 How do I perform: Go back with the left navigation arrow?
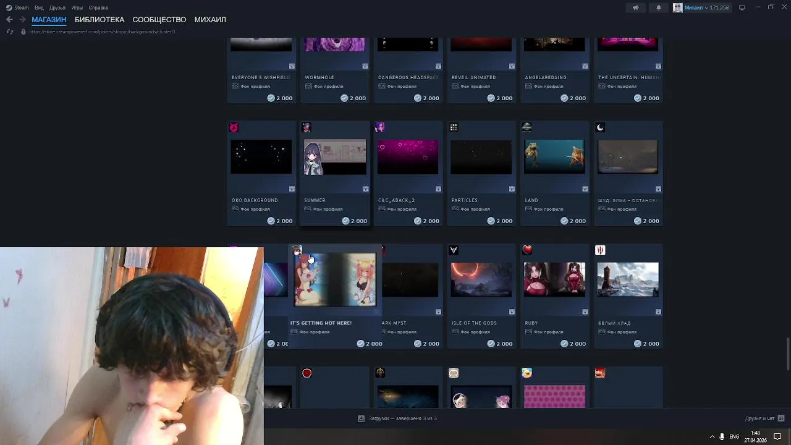pos(9,20)
